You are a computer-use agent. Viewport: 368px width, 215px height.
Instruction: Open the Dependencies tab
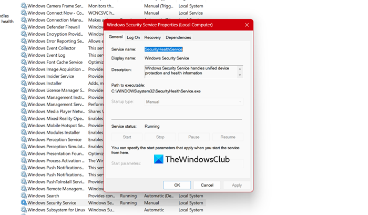coord(178,37)
